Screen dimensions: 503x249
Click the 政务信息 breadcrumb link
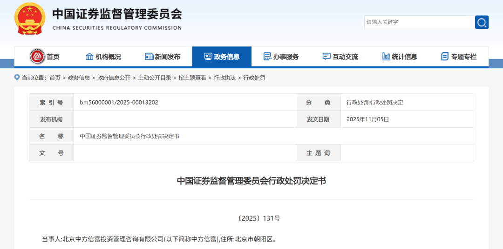click(x=79, y=78)
